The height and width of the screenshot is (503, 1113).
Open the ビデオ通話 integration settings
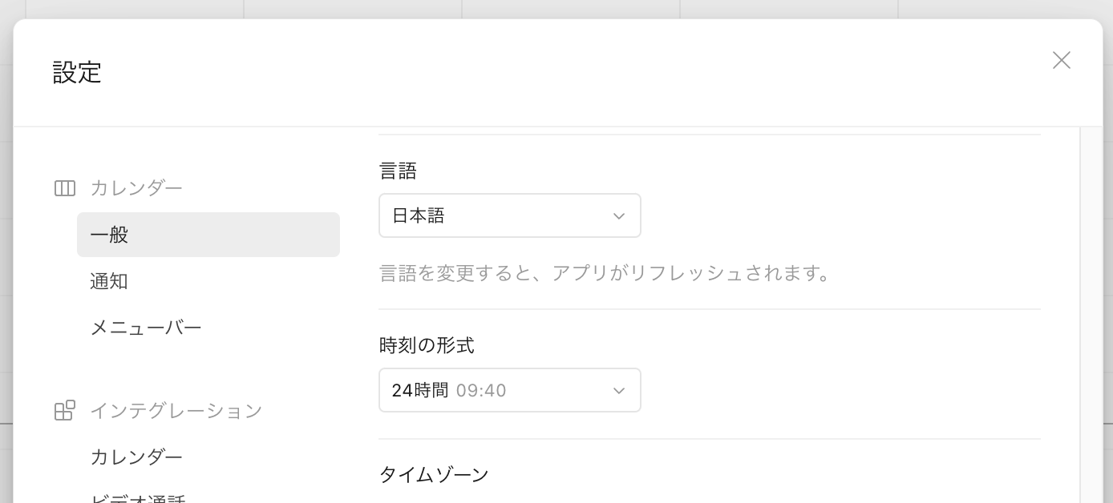(138, 498)
